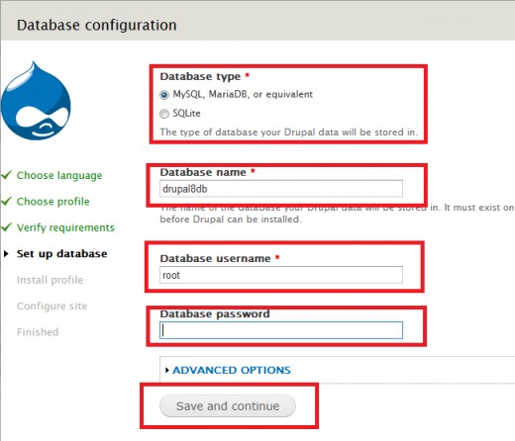Click the Drupal drop logo
This screenshot has height=441, width=515.
pyautogui.click(x=36, y=101)
